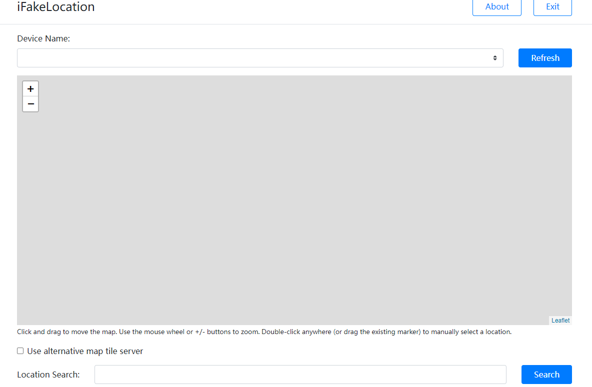The height and width of the screenshot is (387, 592).
Task: Zoom out the map with minus button
Action: click(30, 104)
